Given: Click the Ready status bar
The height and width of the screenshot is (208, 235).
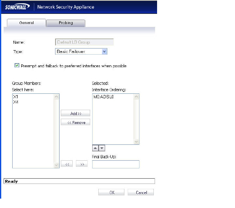Looking at the screenshot, I should click(79, 181).
